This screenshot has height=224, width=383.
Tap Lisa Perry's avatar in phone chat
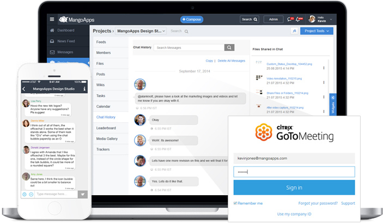pyautogui.click(x=26, y=104)
